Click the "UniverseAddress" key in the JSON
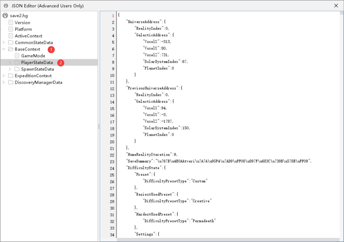This screenshot has height=242, width=344. pos(144,22)
